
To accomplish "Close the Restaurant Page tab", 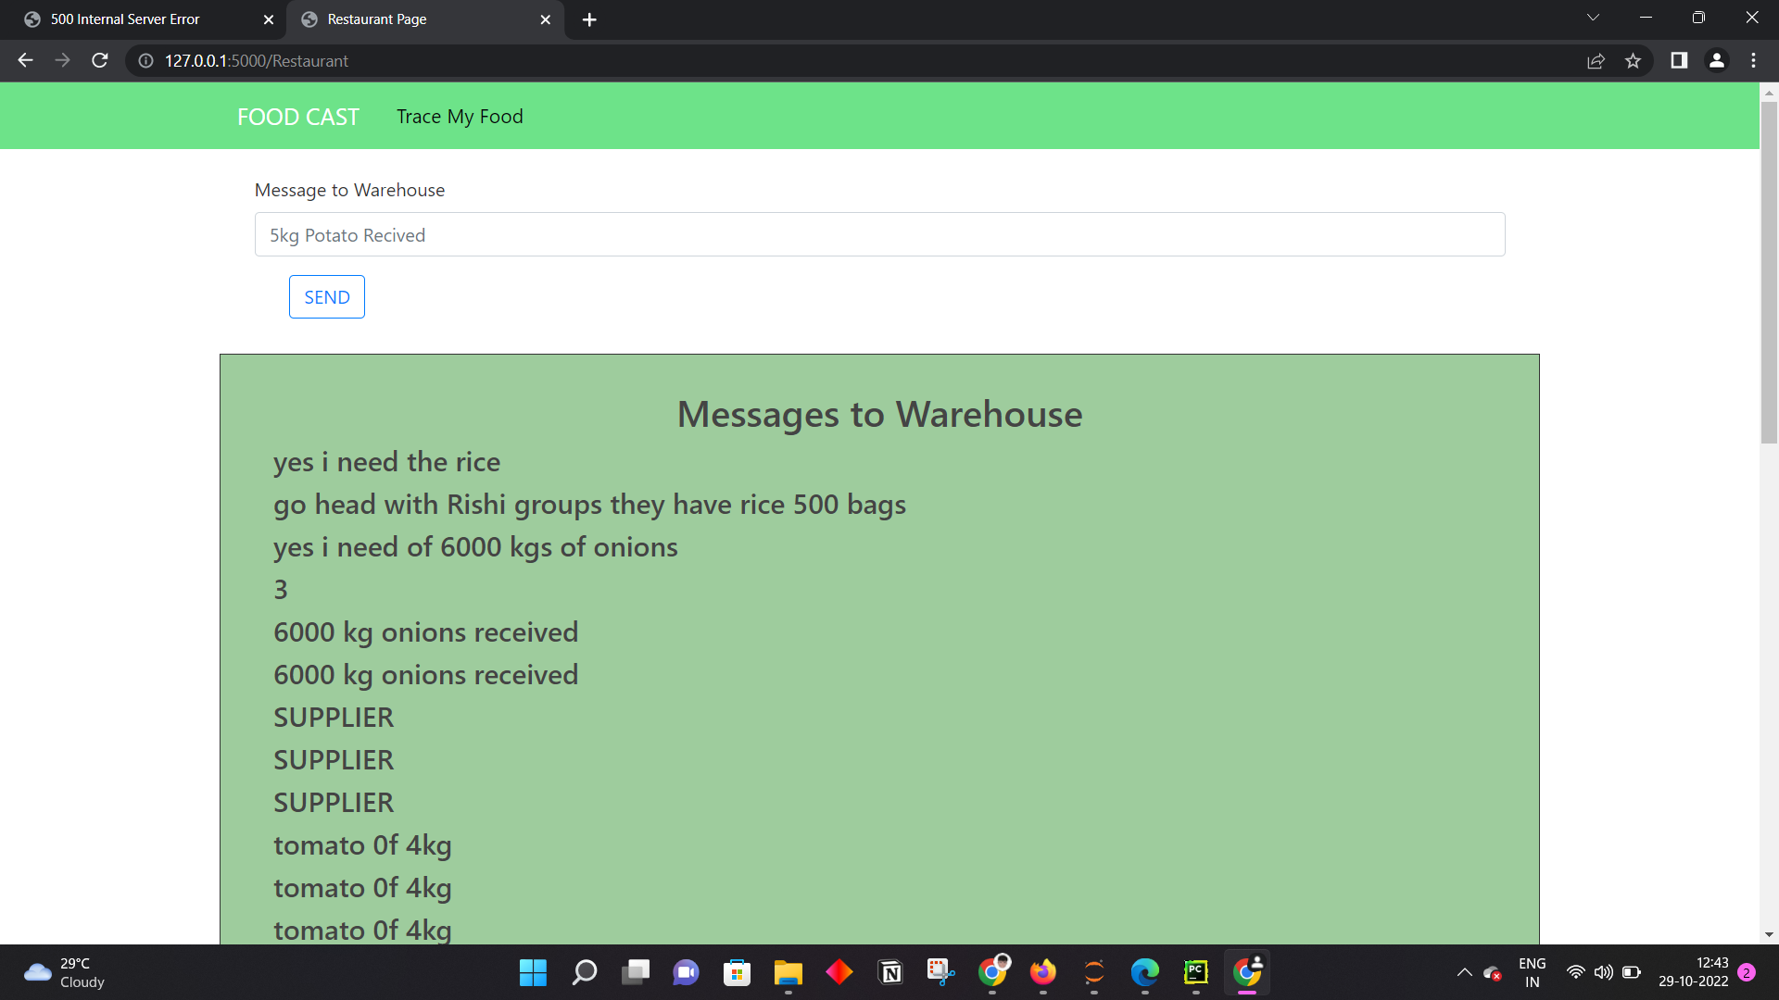I will [x=545, y=19].
